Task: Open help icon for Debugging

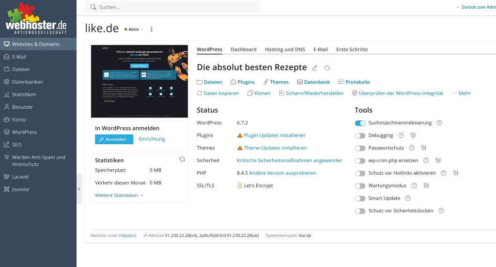Action: [x=401, y=135]
